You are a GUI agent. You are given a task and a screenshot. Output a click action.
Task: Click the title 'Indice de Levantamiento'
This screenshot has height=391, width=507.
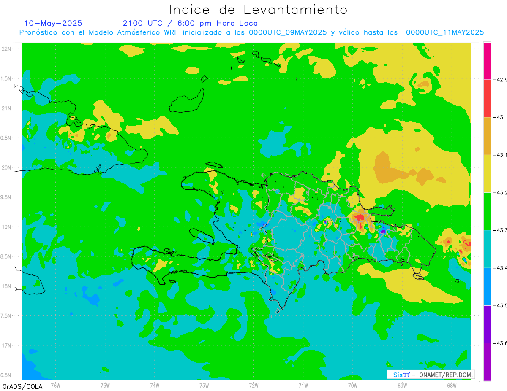(258, 9)
